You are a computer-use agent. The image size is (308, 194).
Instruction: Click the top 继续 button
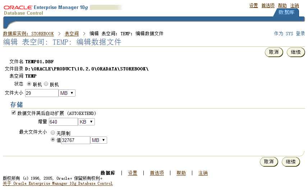click(x=296, y=52)
